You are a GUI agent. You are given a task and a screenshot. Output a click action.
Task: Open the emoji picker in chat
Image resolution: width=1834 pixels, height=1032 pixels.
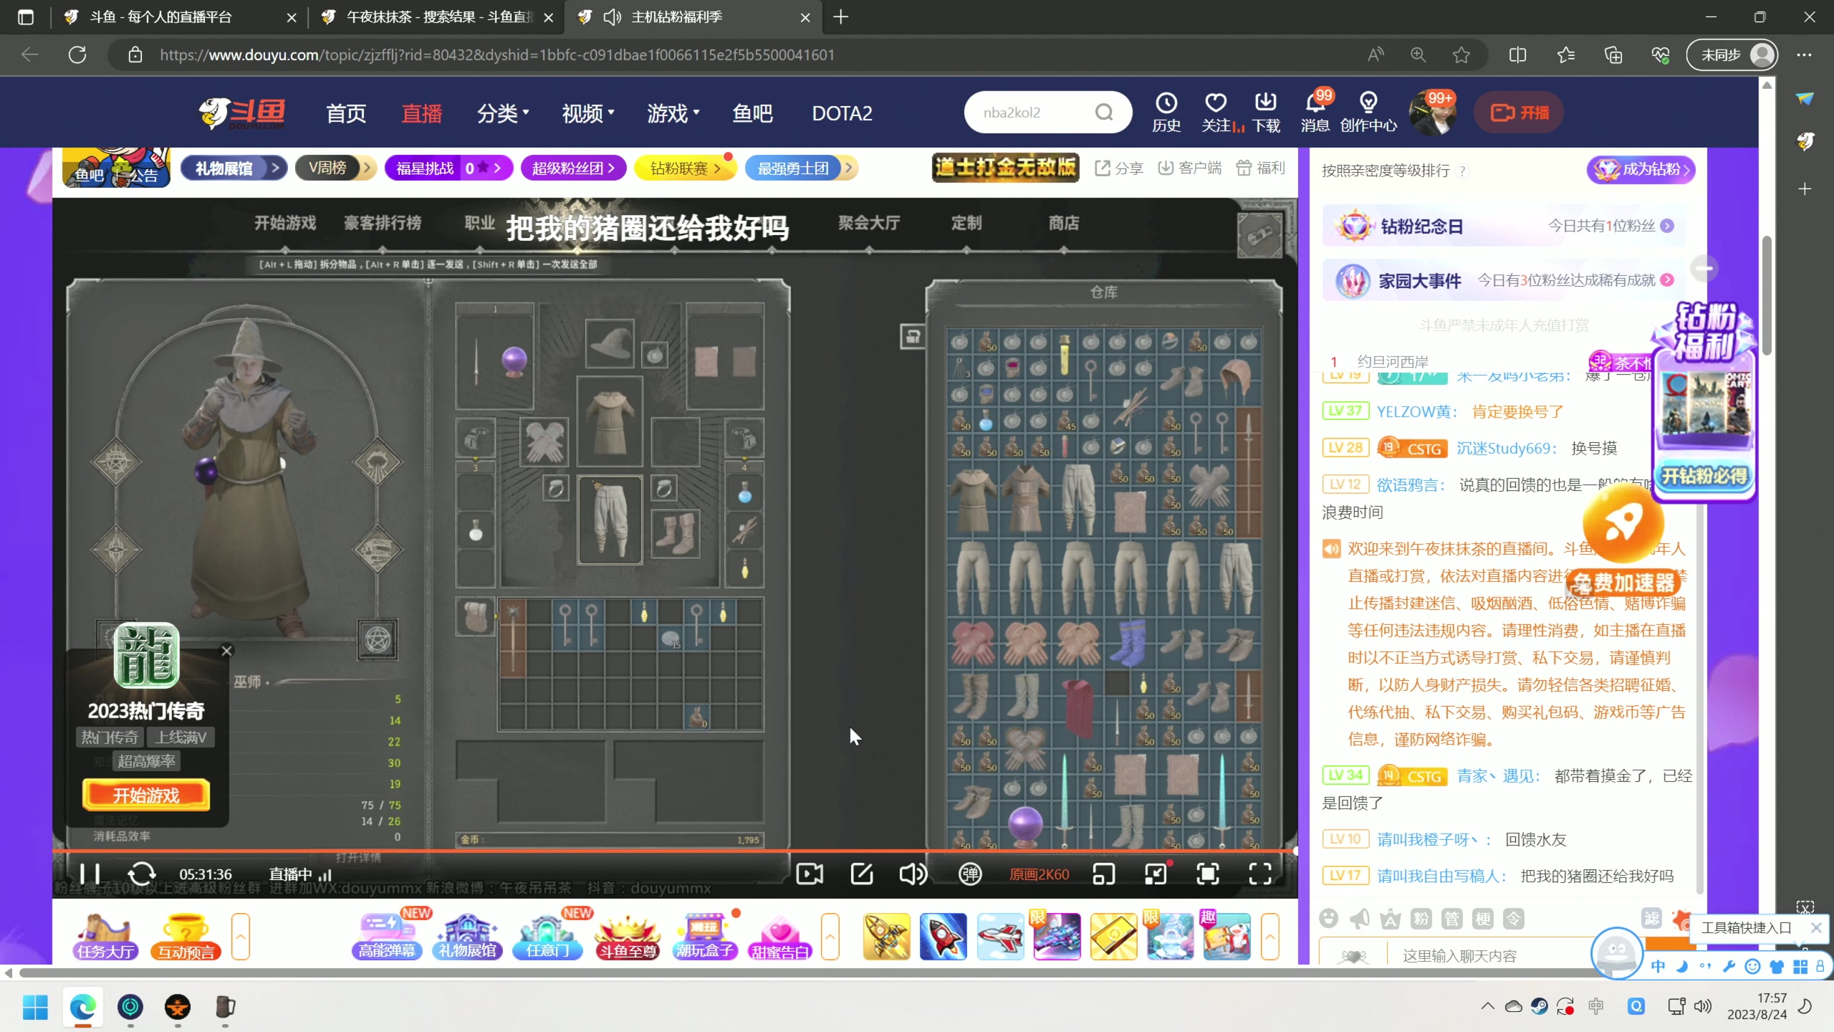click(1328, 918)
